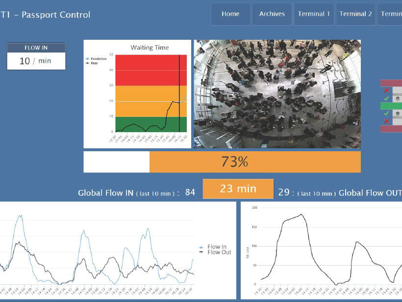Click the orange 23 min wait button
The image size is (402, 302).
pos(238,189)
